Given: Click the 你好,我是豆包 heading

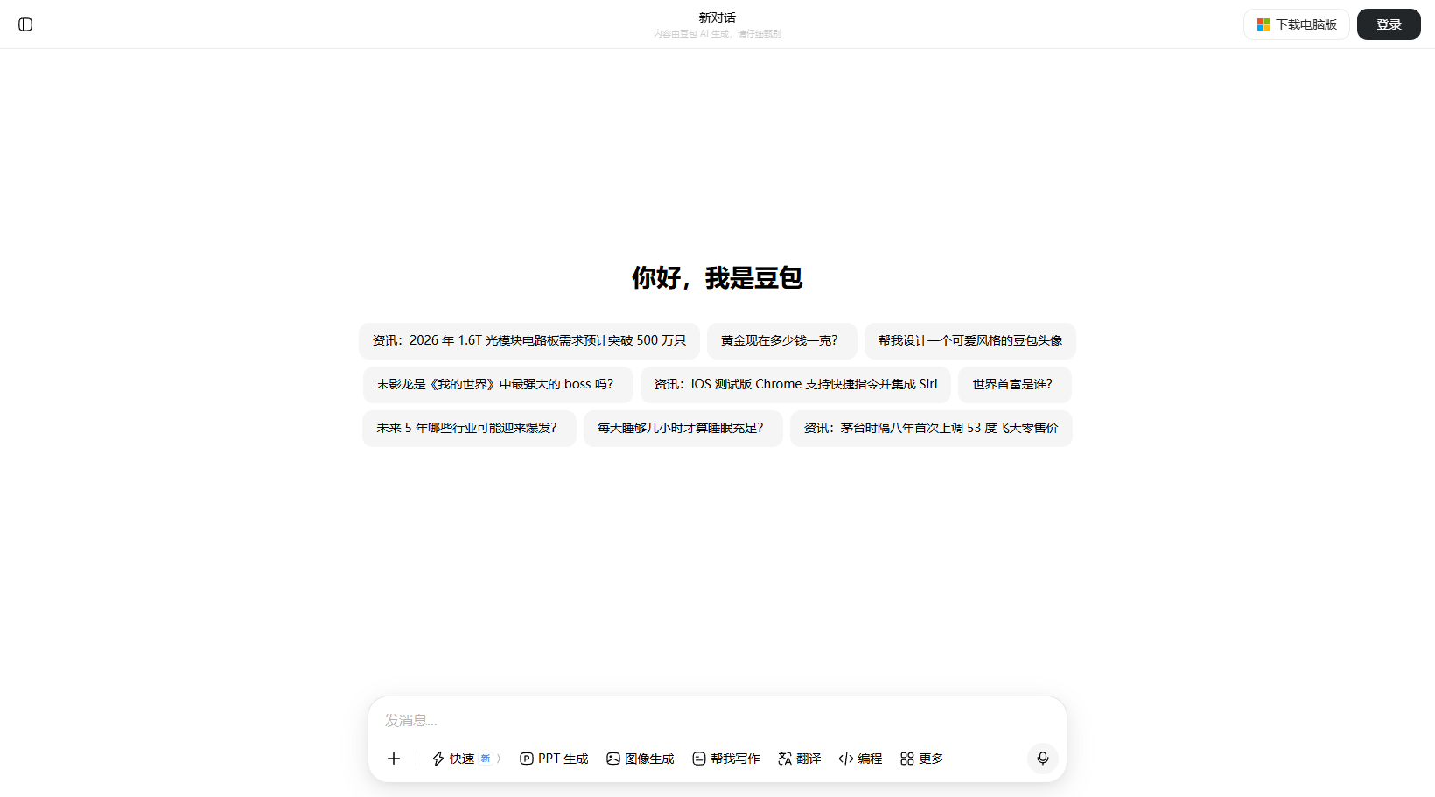Looking at the screenshot, I should pos(717,278).
